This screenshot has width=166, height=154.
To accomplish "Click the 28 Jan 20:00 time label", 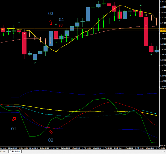I will coord(34,148).
